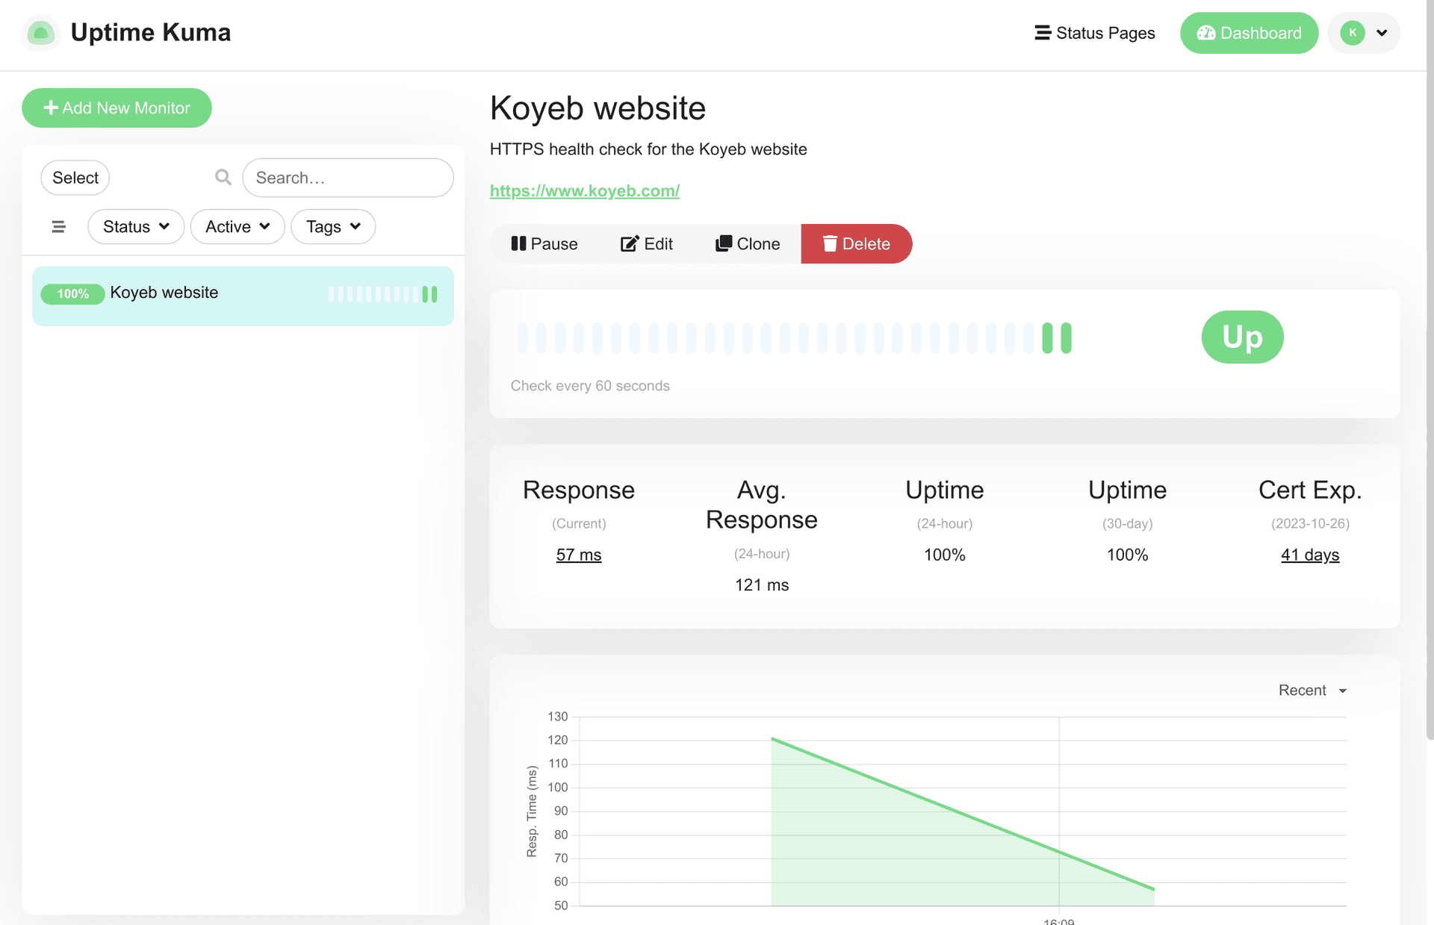
Task: Click the Add New Monitor button
Action: 117,108
